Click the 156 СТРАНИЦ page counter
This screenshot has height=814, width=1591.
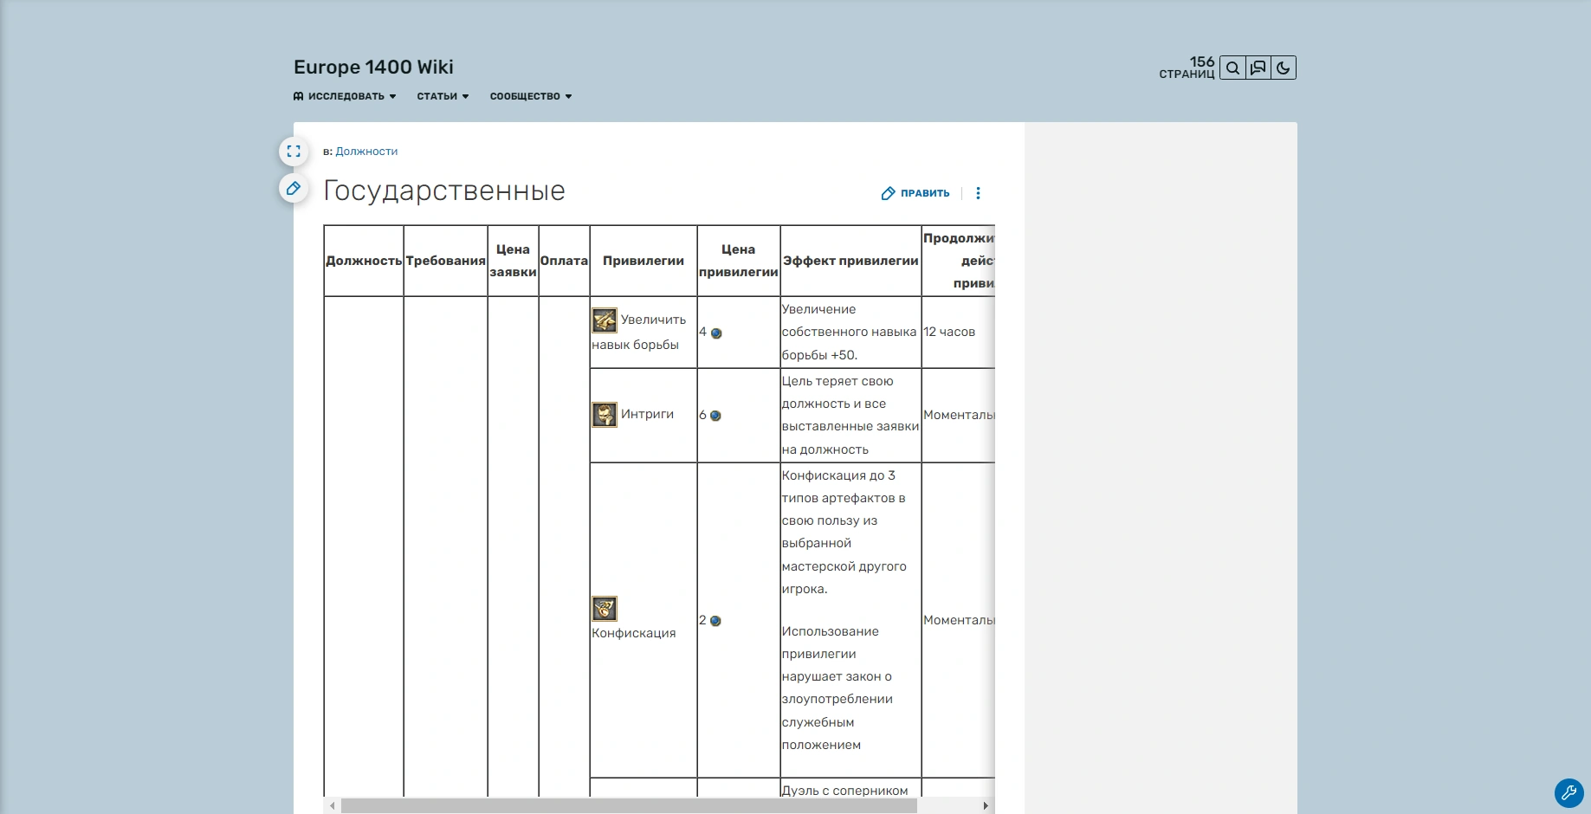[x=1187, y=68]
